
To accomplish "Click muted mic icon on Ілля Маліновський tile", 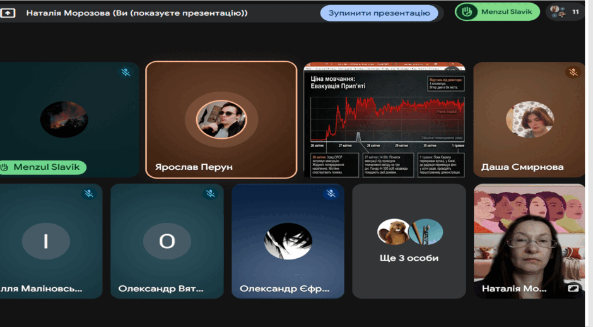I will click(89, 193).
